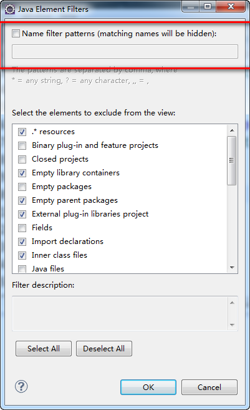Check the Fields filter
Screen dimensions: 250x410
(22, 228)
